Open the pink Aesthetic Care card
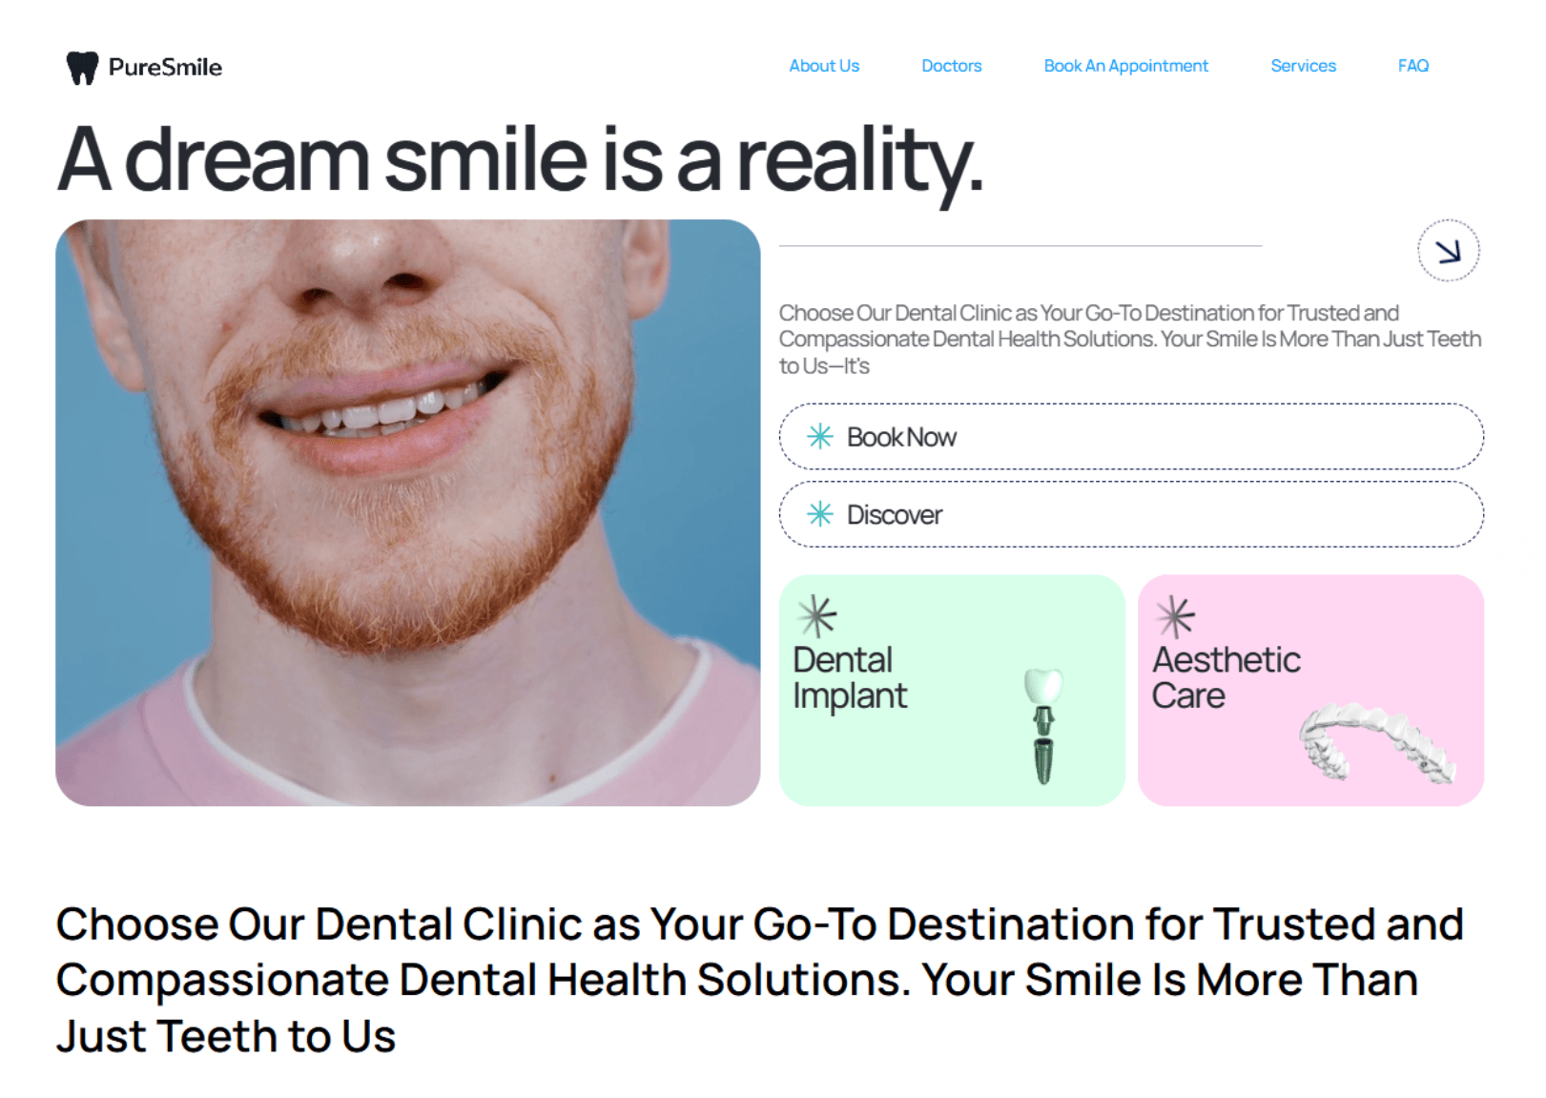Image resolution: width=1546 pixels, height=1098 pixels. [x=1310, y=691]
